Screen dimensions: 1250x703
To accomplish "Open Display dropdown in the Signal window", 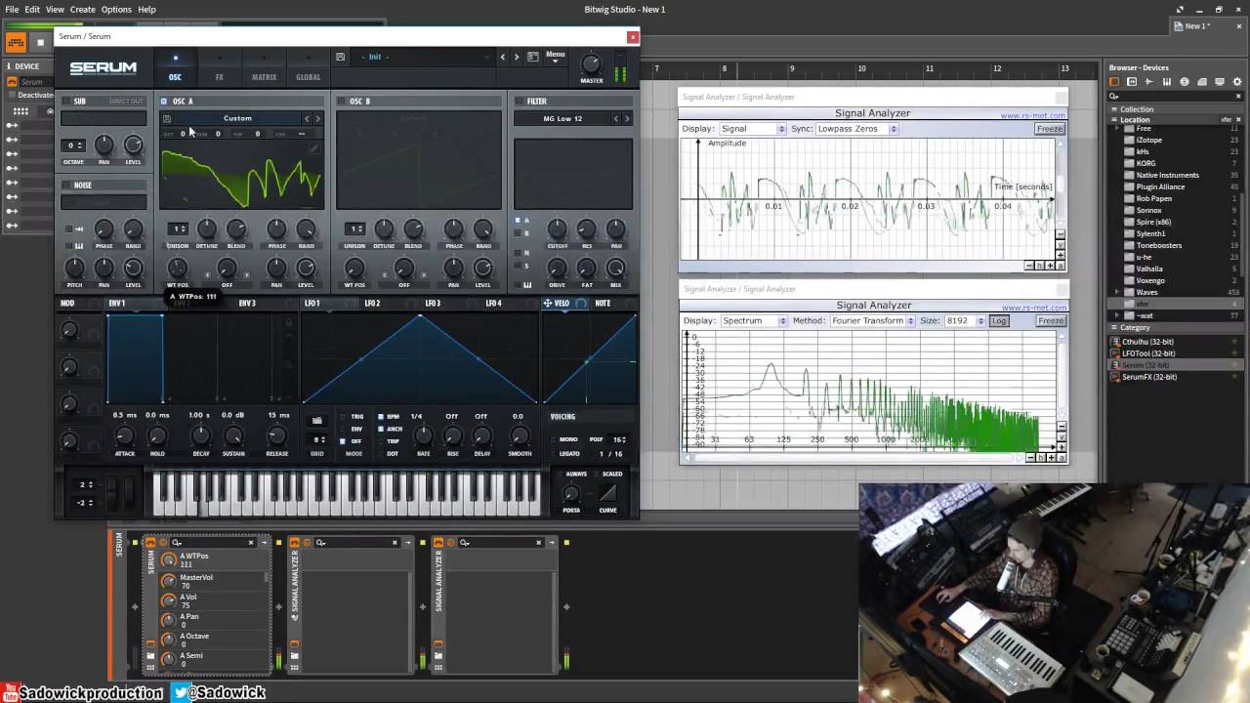I will pos(752,129).
